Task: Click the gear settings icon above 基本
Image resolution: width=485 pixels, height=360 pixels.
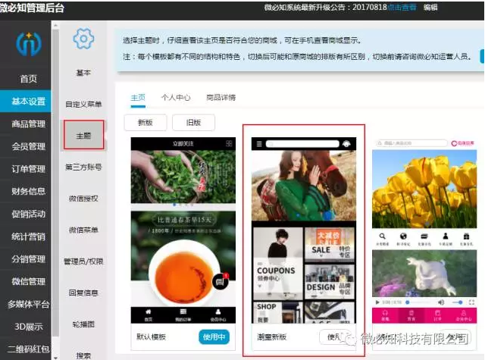Action: [83, 39]
